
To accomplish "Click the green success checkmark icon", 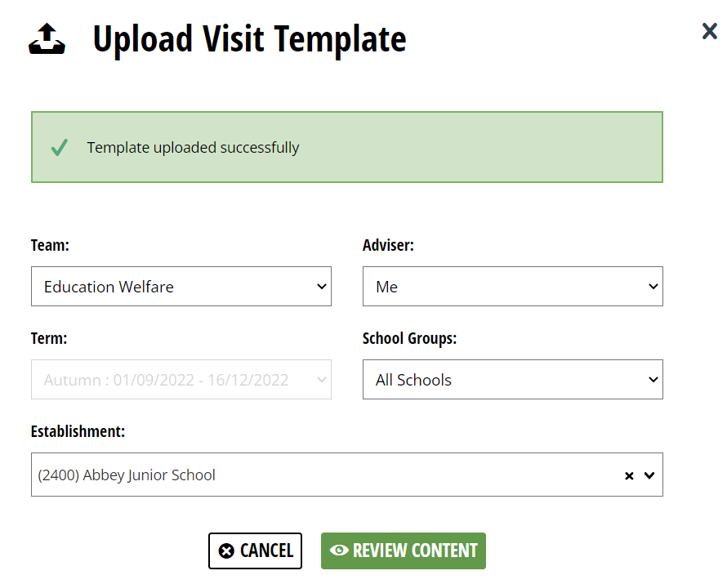I will pyautogui.click(x=60, y=147).
